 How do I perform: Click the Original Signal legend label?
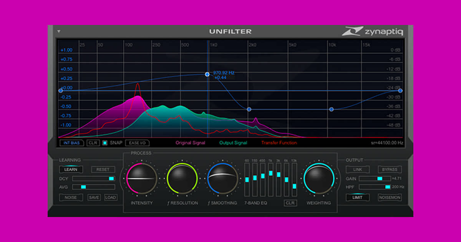191,143
